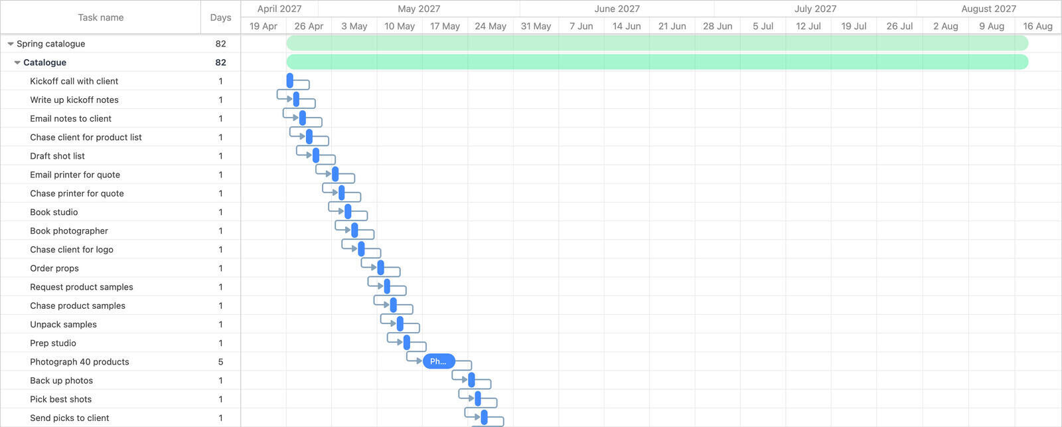The image size is (1062, 427).
Task: Select the Book photographer row
Action: [120, 230]
